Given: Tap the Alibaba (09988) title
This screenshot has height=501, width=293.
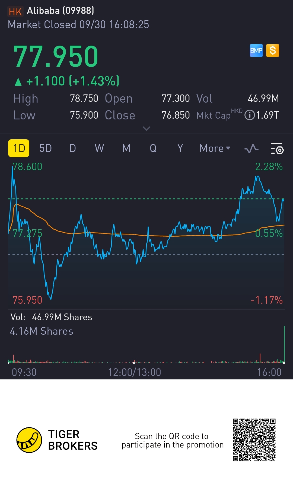Looking at the screenshot, I should 60,11.
